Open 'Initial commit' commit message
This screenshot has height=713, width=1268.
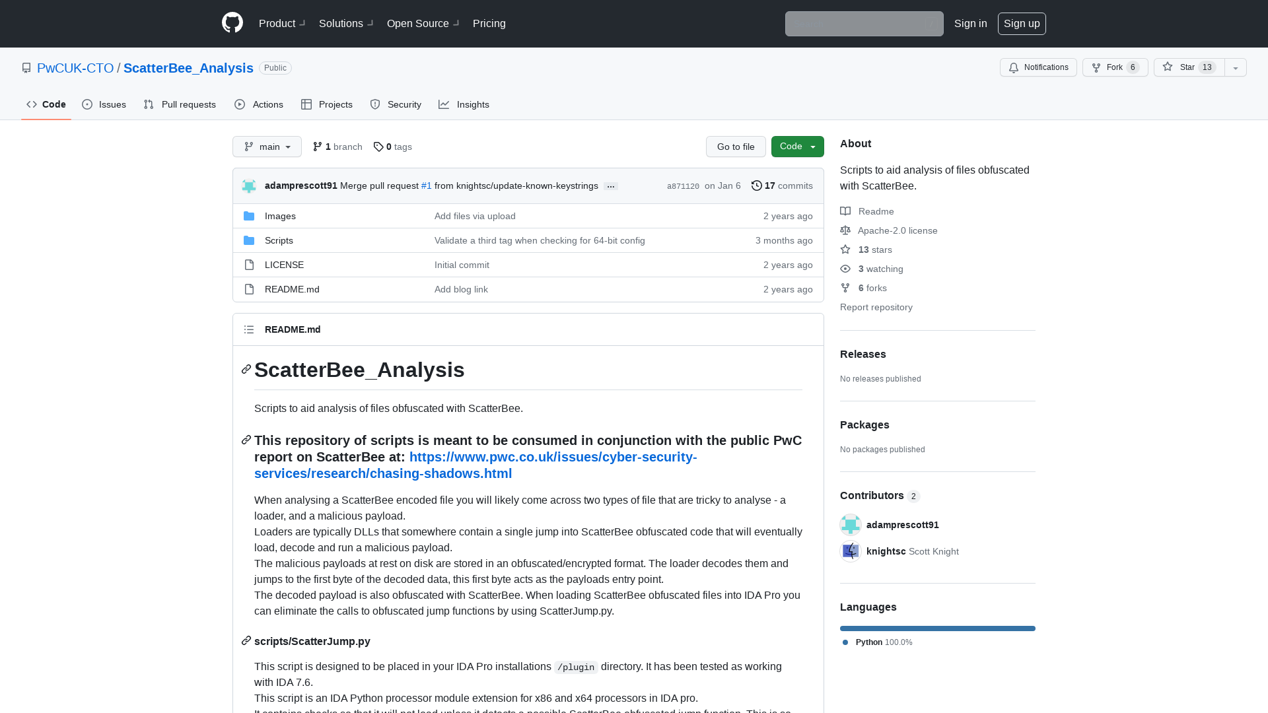point(462,265)
